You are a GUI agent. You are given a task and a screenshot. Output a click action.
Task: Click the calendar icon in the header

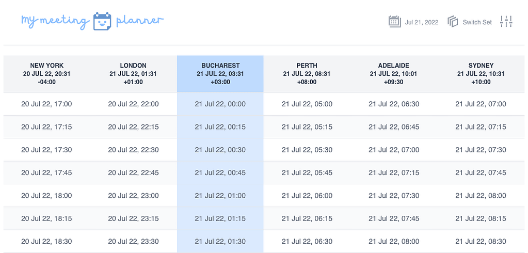click(394, 22)
